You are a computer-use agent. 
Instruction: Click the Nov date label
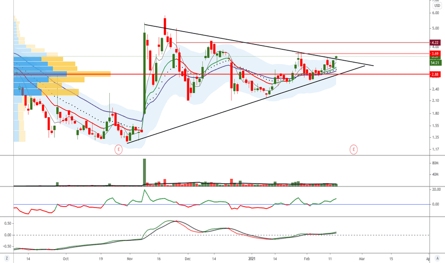130,259
